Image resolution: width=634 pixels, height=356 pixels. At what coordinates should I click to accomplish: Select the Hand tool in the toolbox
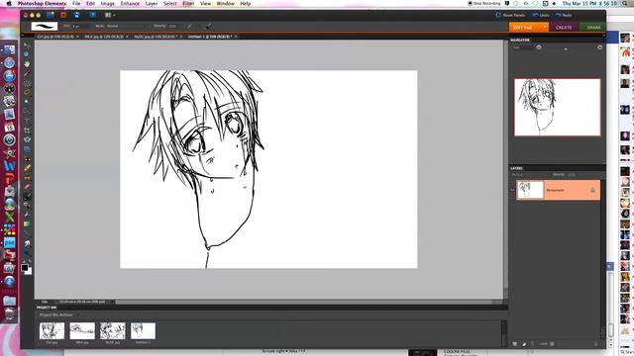pos(27,63)
